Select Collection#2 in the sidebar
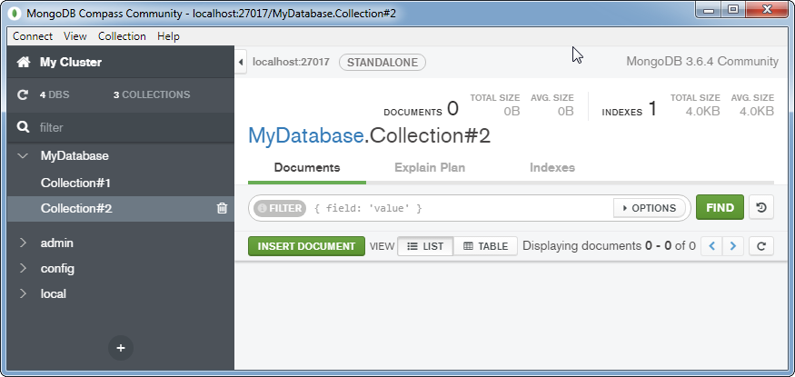Viewport: 795px width, 377px height. point(76,208)
